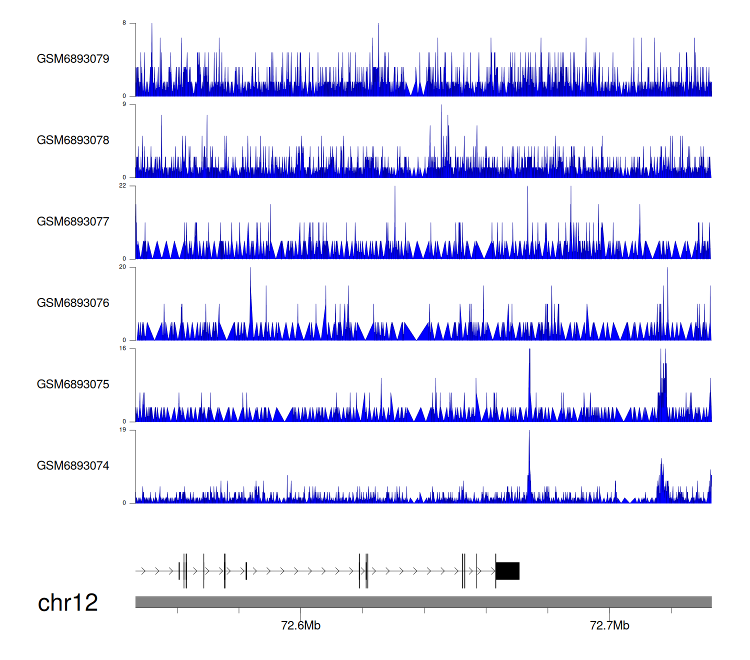Image resolution: width=750 pixels, height=660 pixels.
Task: Click y-axis maximum value 9
Action: tap(124, 104)
